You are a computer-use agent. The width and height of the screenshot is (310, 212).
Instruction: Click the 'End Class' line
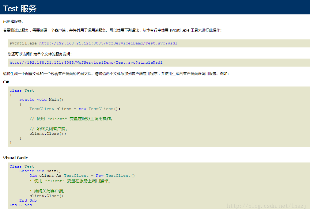click(x=21, y=205)
